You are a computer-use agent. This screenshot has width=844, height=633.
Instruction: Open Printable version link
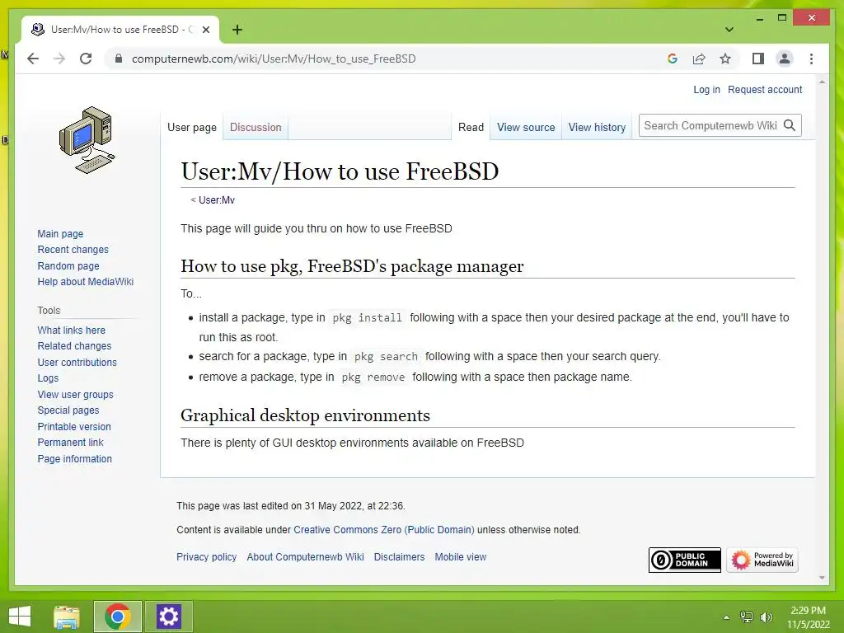point(74,426)
